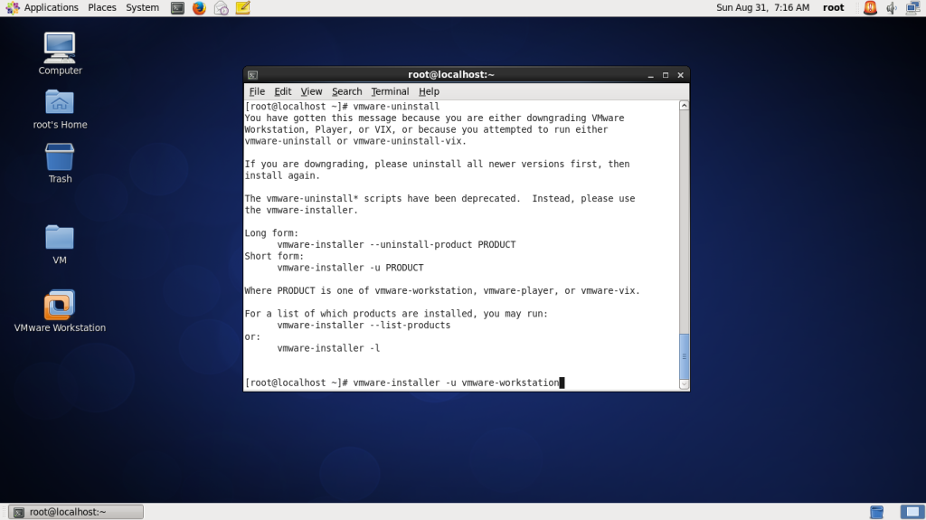Screen dimensions: 926x520
Task: Click the terminal scrollbar up arrow
Action: [684, 105]
